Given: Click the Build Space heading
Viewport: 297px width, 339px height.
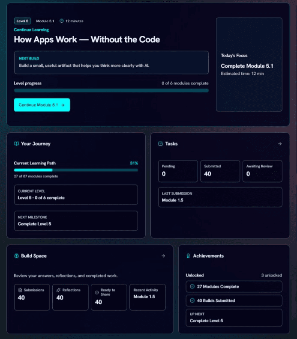Looking at the screenshot, I should click(34, 256).
